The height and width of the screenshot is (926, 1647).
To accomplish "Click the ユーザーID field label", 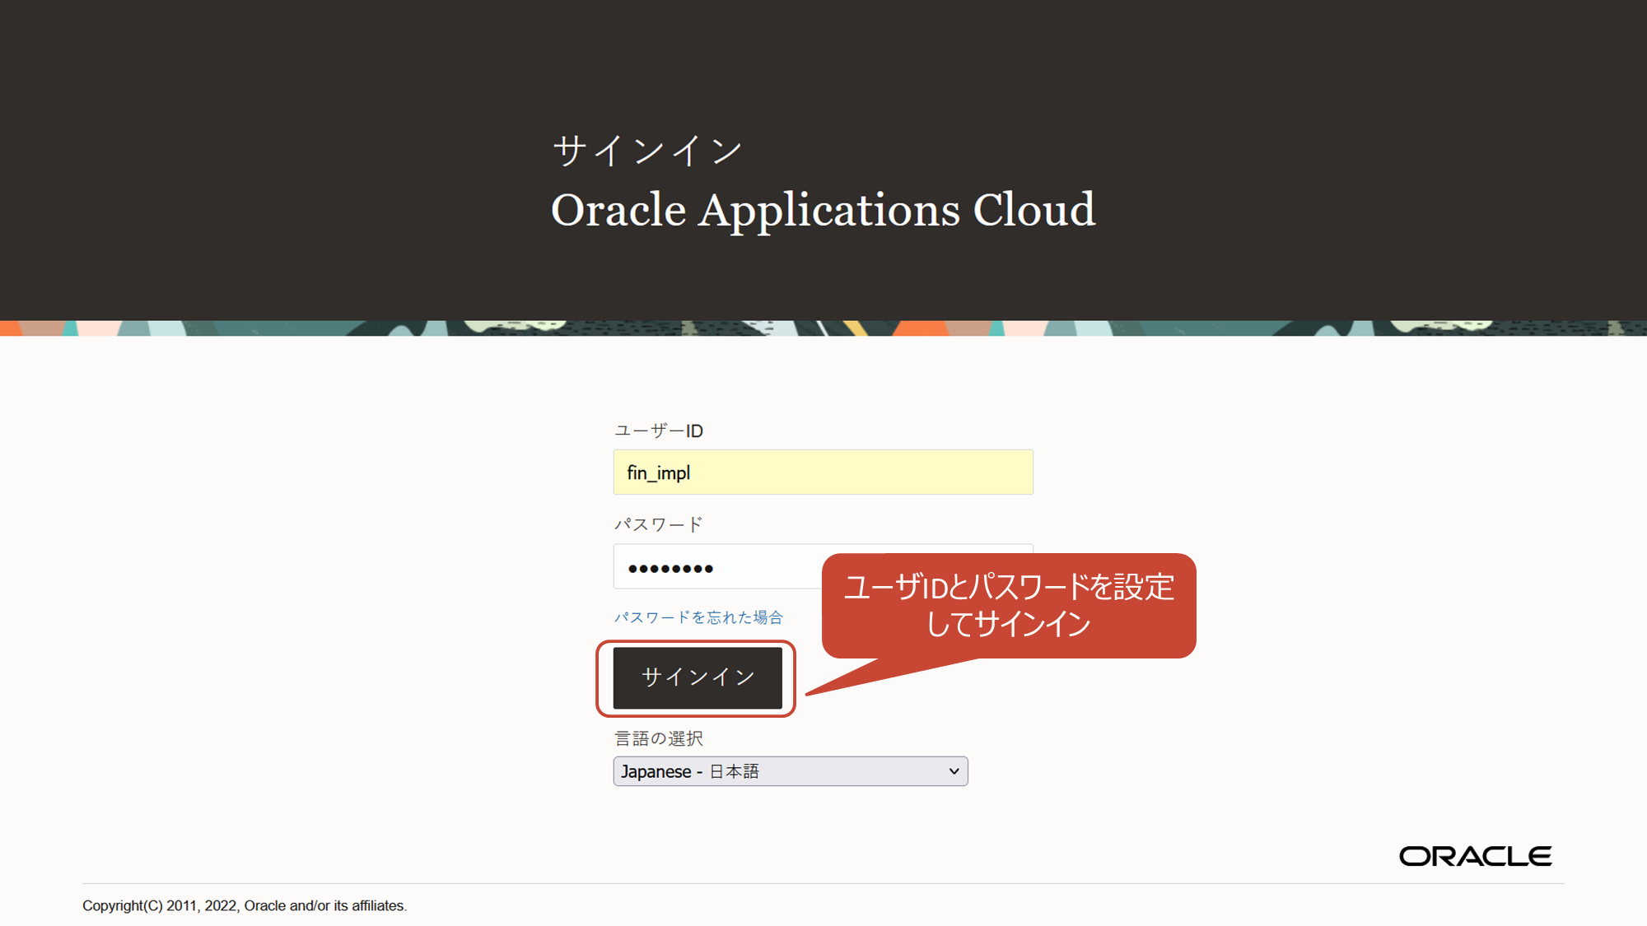I will 659,430.
